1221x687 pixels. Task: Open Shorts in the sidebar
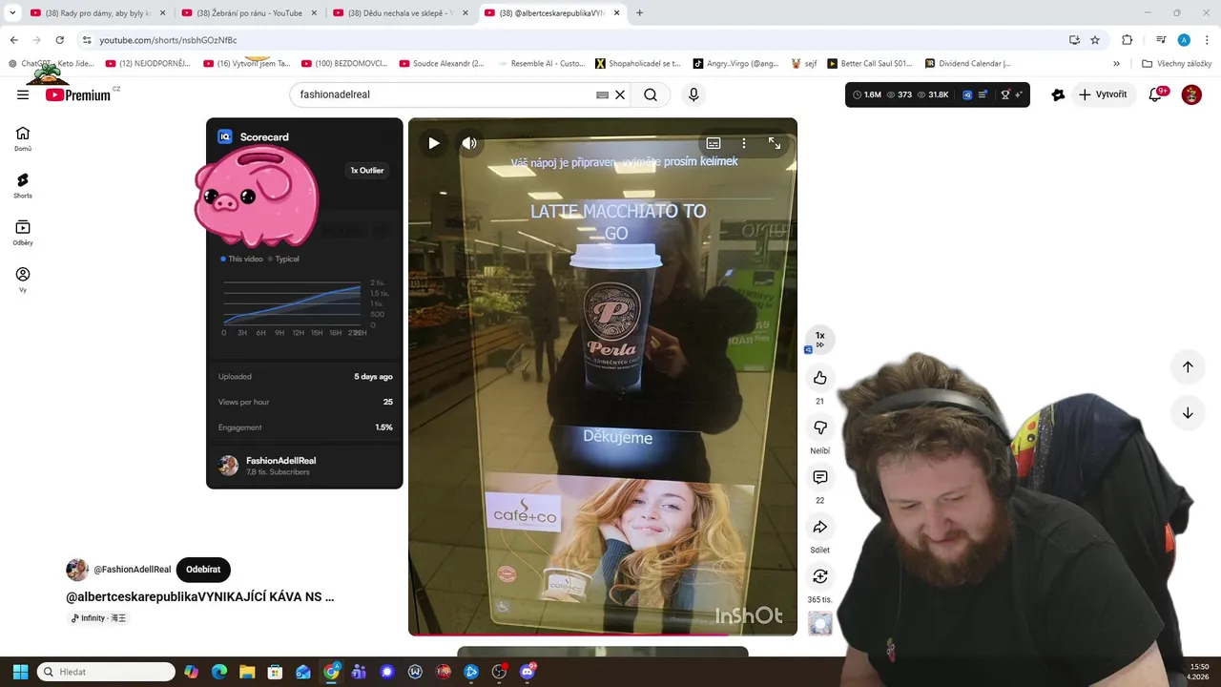tap(23, 185)
